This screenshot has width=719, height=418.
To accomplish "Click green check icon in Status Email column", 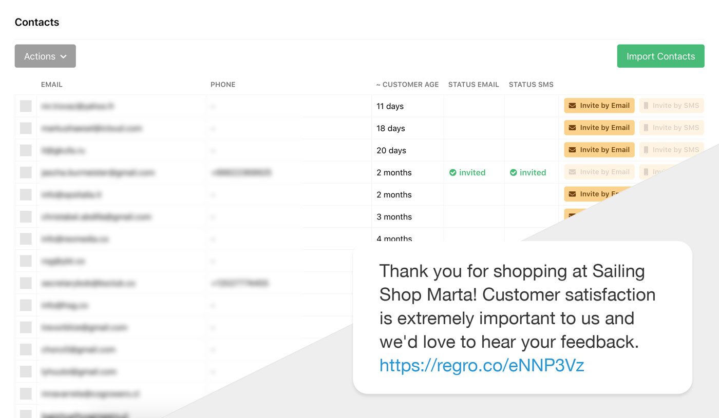I will coord(452,173).
